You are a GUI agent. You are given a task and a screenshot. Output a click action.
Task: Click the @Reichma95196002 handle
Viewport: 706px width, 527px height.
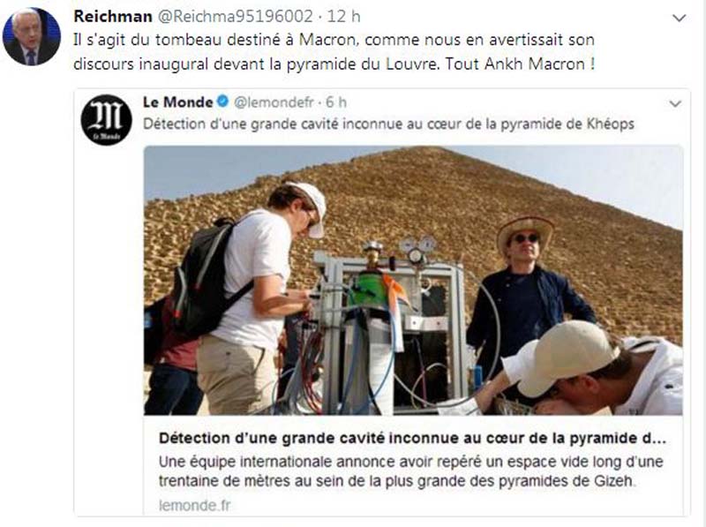click(x=234, y=16)
